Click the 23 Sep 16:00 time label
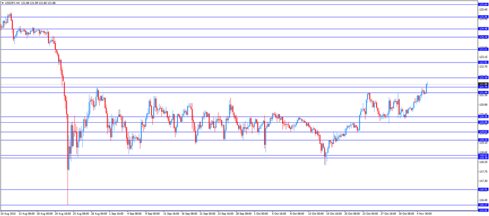Viewport: 489px width, 216px height. tap(226, 214)
